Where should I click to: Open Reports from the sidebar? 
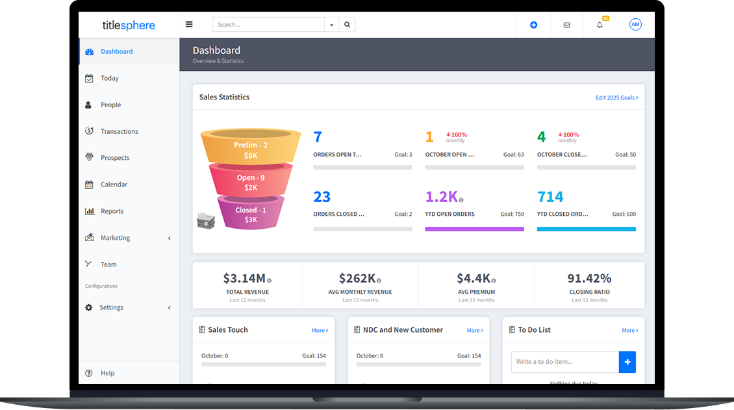[x=112, y=211]
